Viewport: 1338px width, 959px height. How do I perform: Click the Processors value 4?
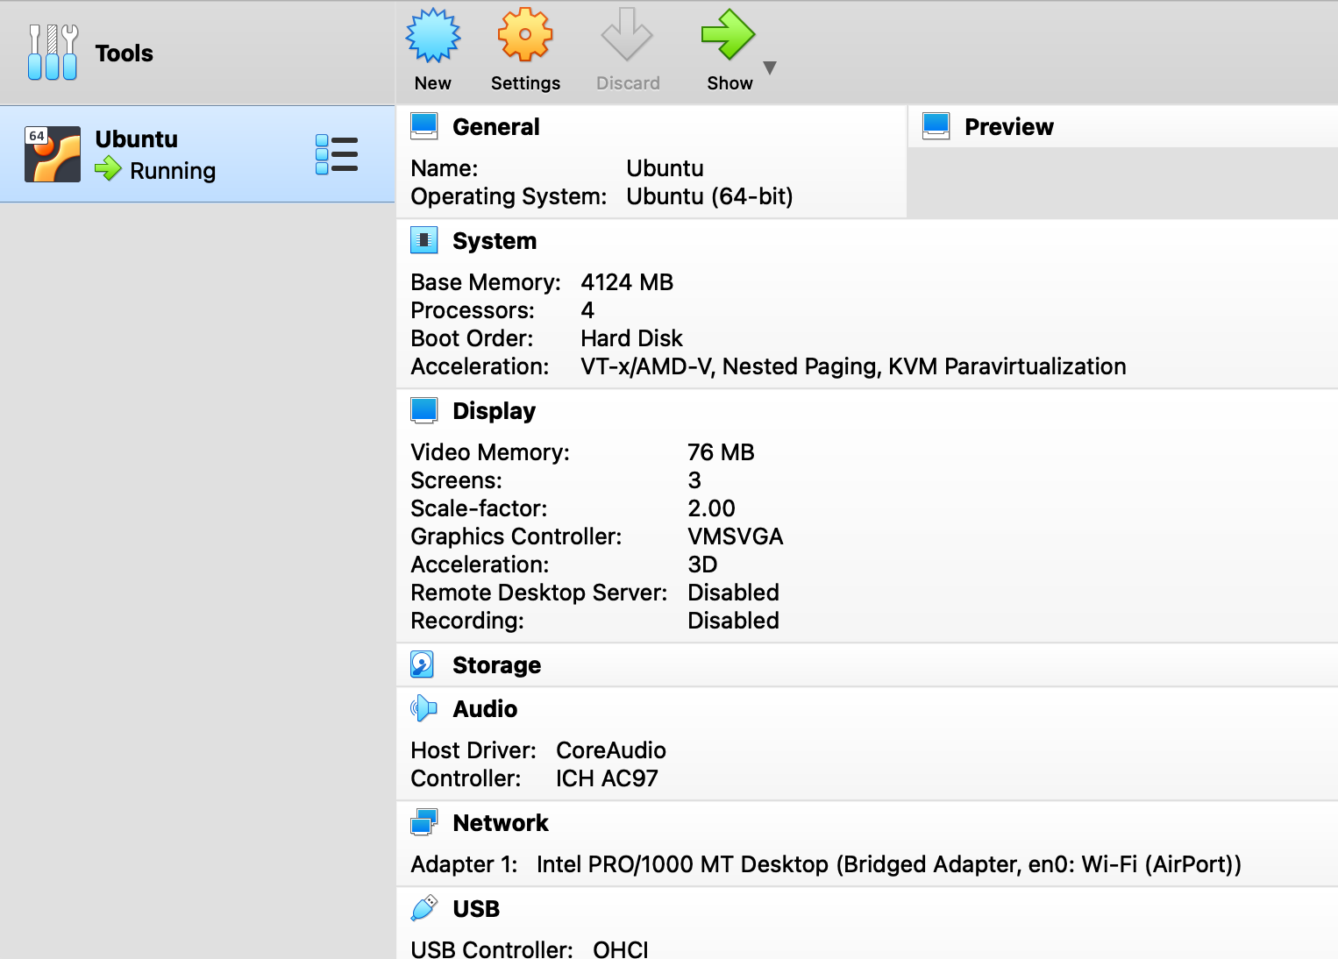click(x=587, y=310)
